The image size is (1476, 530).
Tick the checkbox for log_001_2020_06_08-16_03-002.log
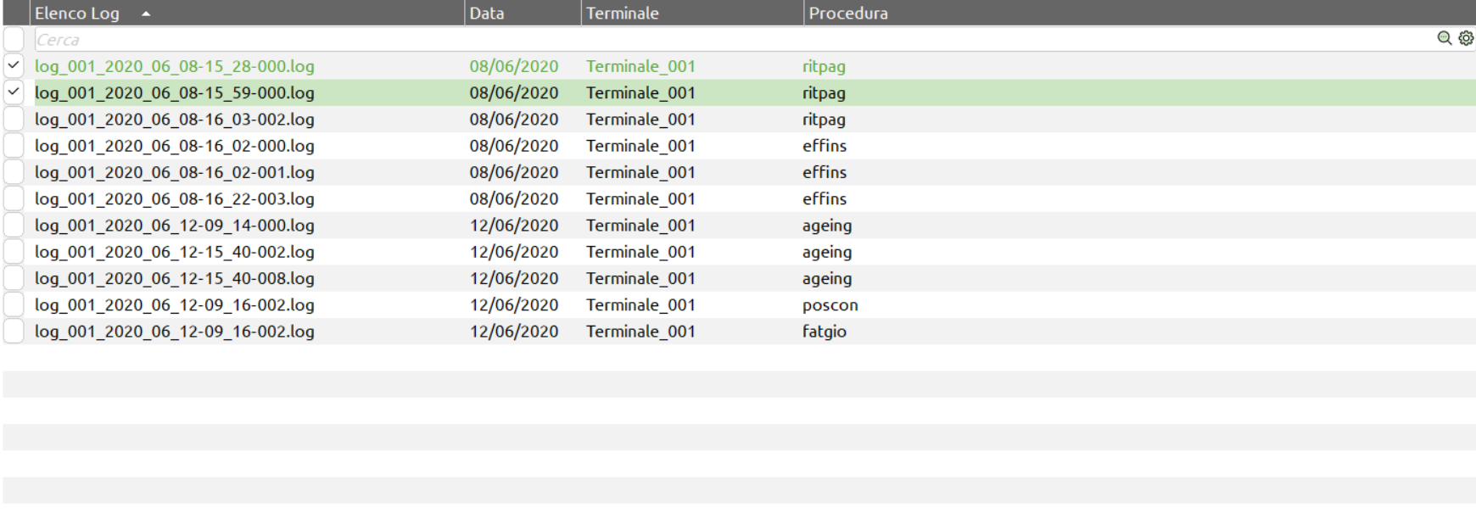tap(14, 119)
